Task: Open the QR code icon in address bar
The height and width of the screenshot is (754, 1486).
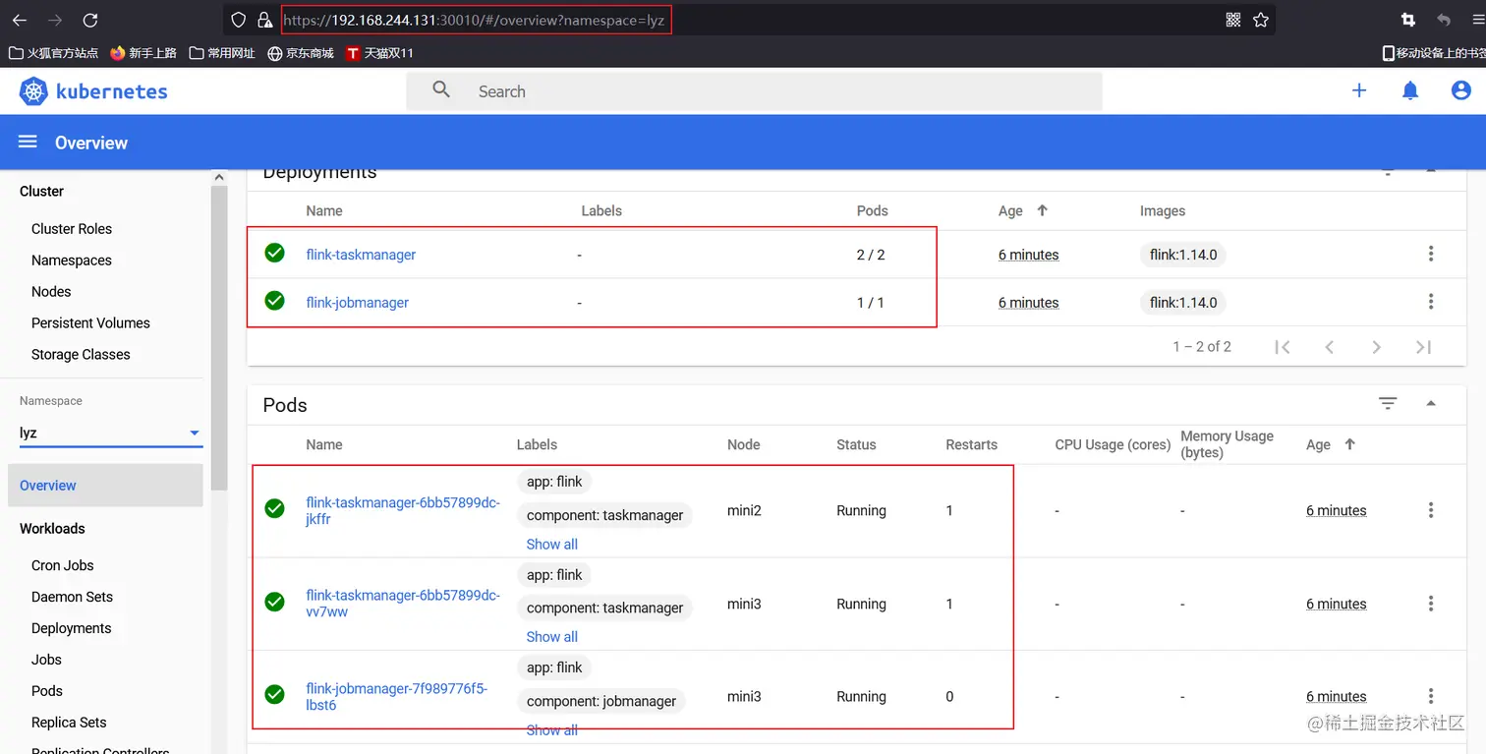Action: (x=1233, y=20)
